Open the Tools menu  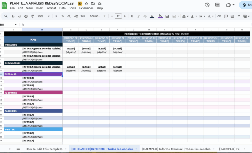point(72,8)
